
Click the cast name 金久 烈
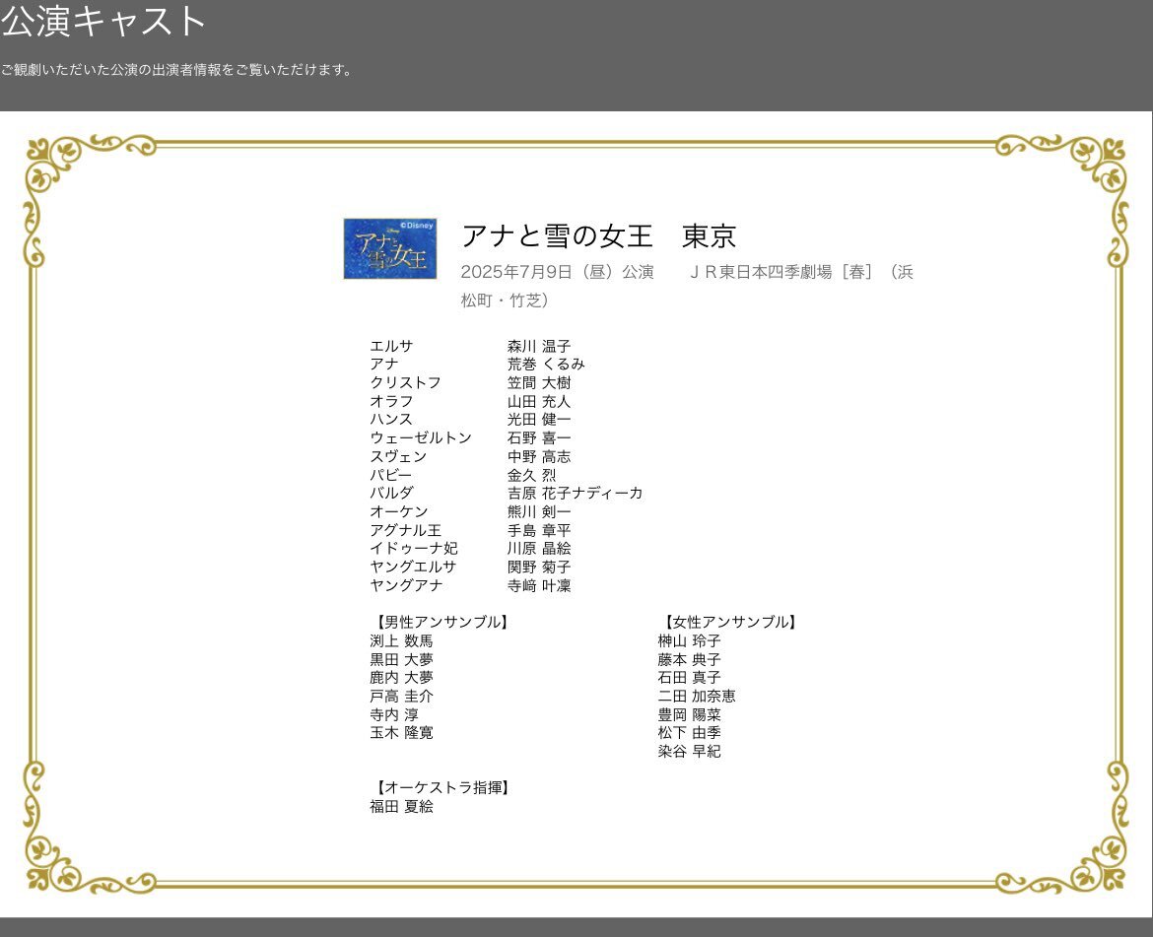pos(531,475)
